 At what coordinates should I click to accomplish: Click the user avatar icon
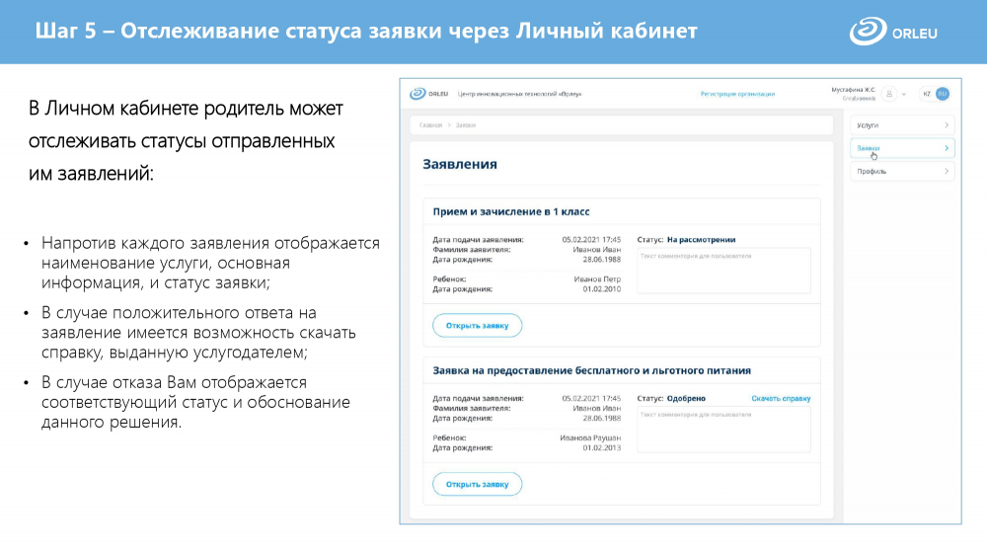(x=889, y=94)
